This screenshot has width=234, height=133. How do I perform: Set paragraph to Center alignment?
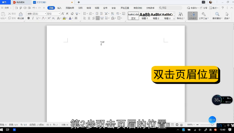tap(89, 18)
